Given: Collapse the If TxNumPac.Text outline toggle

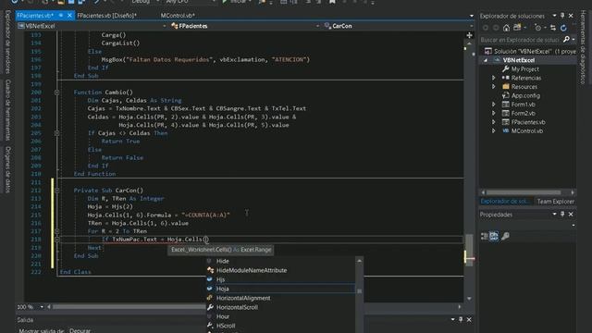Looking at the screenshot, I should coord(56,240).
